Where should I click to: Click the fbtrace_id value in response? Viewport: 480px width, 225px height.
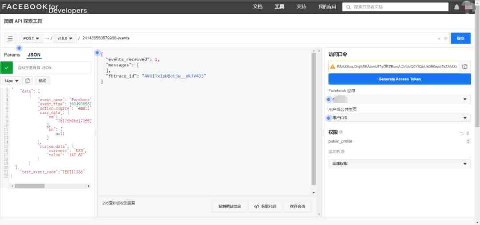174,76
